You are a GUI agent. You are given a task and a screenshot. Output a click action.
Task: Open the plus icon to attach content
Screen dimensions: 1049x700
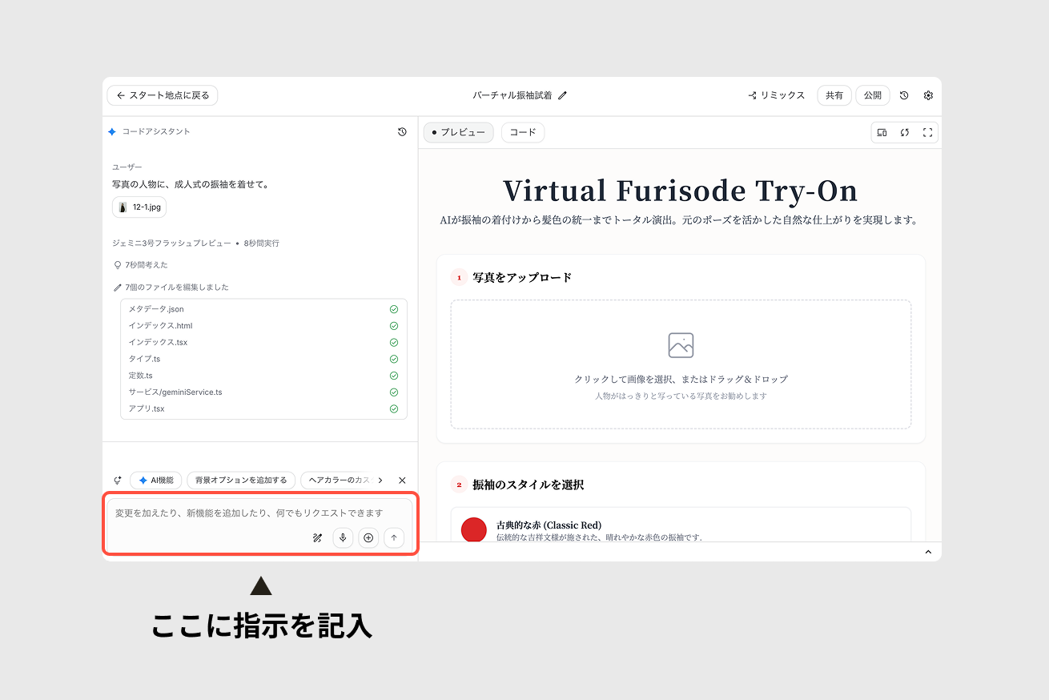click(368, 537)
